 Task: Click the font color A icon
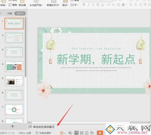(x=103, y=5)
